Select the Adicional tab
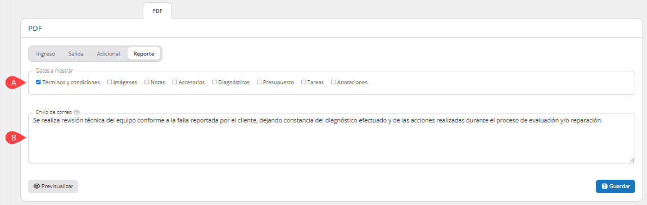This screenshot has height=205, width=647. coord(108,53)
